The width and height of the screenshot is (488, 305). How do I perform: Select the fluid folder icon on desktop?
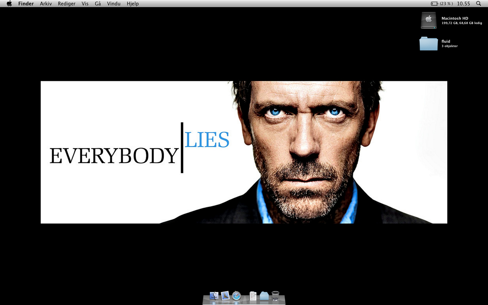point(429,43)
